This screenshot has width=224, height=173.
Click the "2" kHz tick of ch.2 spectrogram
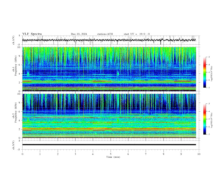20,129
